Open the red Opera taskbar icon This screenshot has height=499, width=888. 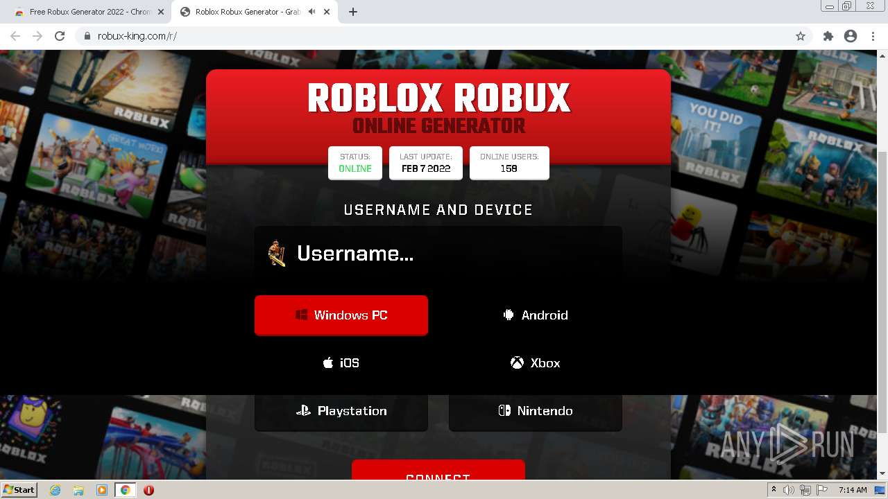pyautogui.click(x=148, y=490)
